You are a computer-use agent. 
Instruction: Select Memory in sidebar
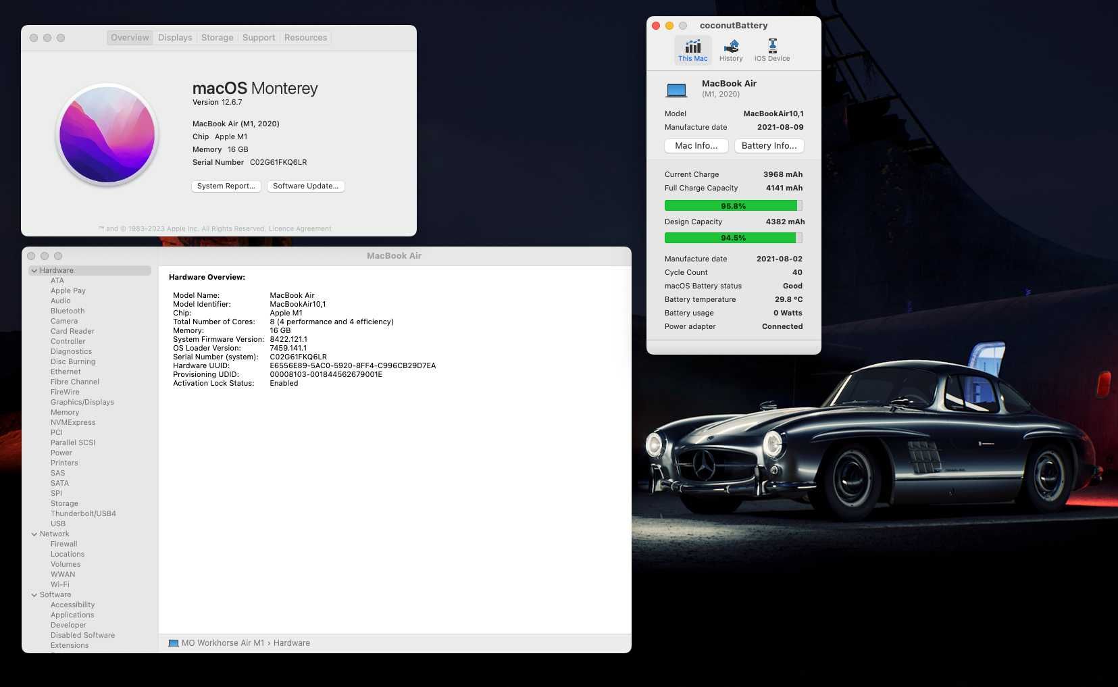coord(65,412)
